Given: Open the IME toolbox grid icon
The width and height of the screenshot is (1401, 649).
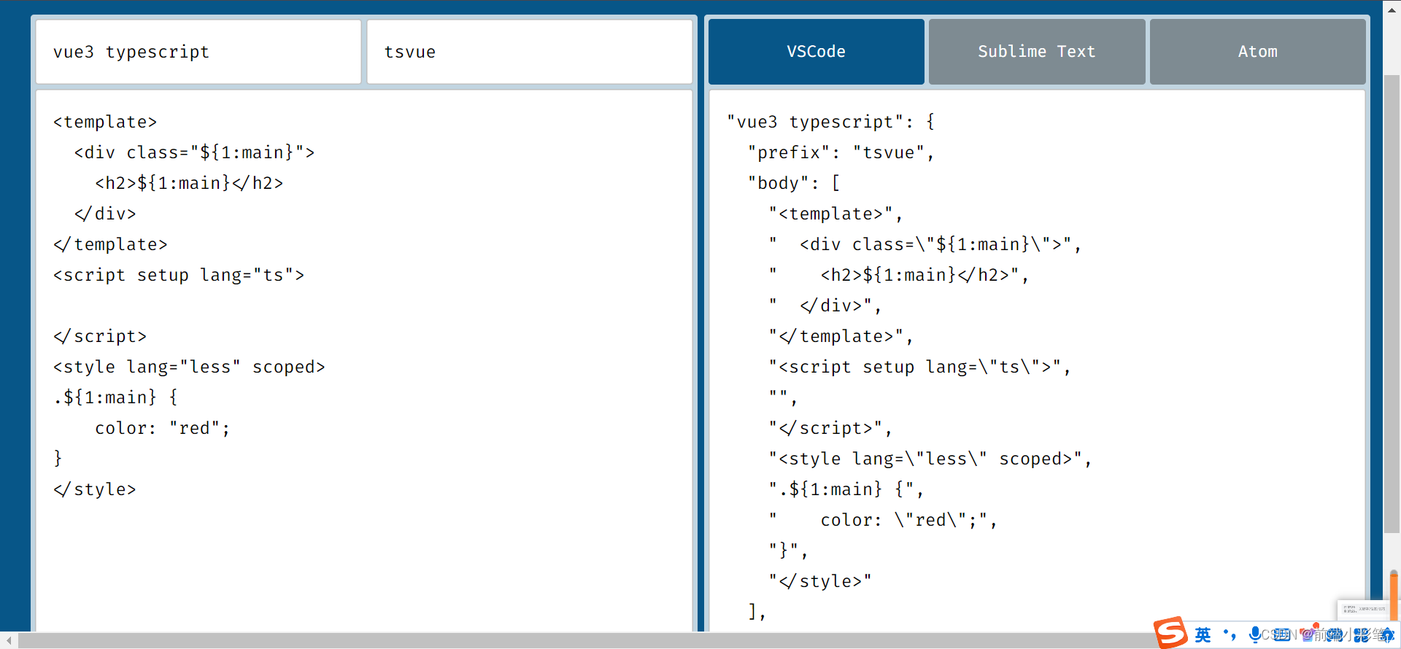Looking at the screenshot, I should [1362, 635].
